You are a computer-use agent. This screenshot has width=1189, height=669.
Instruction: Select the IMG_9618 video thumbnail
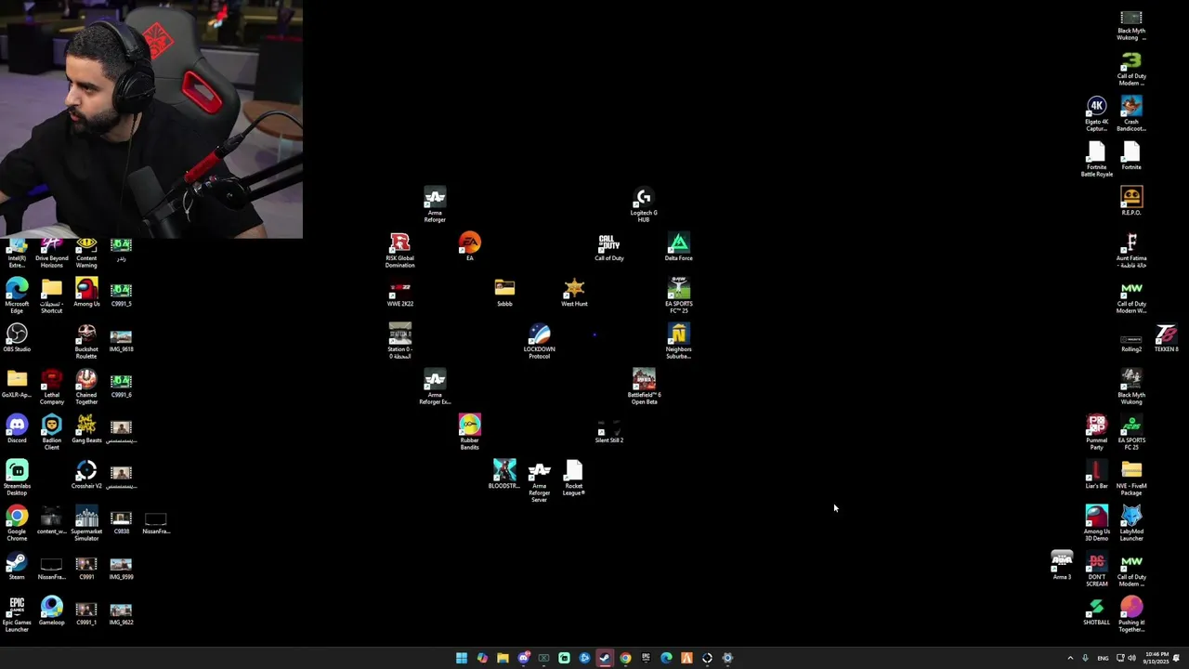121,341
